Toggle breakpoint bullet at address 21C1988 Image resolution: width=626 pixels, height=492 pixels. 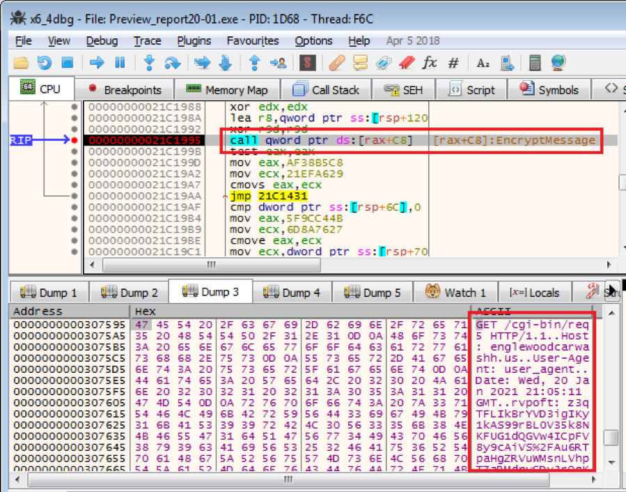(75, 107)
